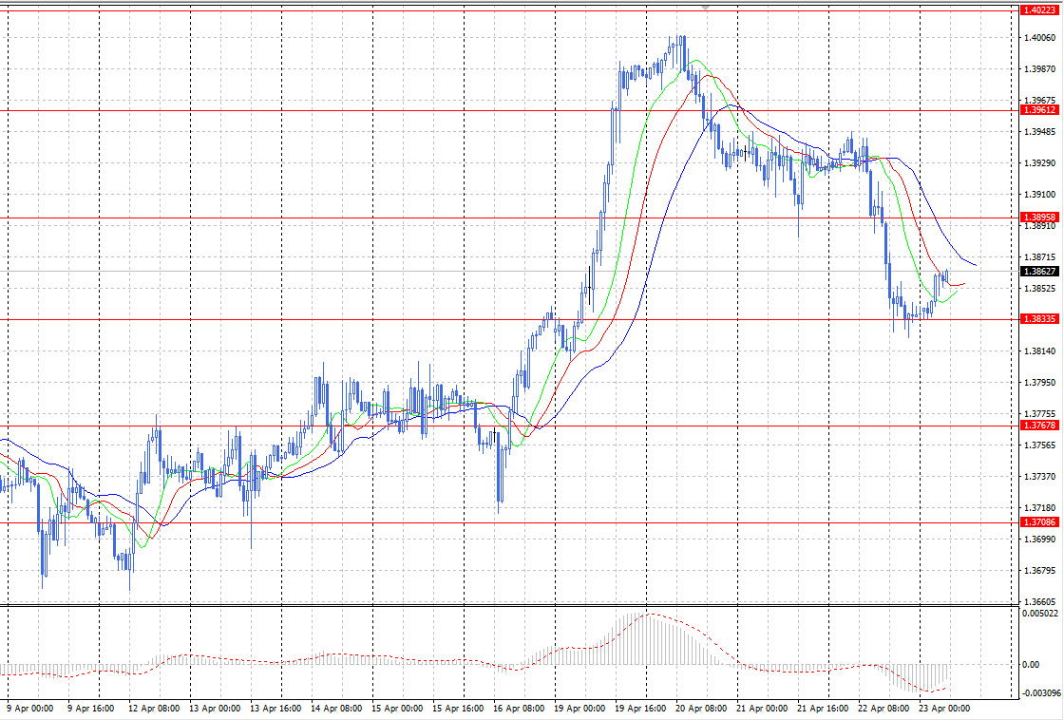Click the 13 Apr 16:00 time label

275,709
